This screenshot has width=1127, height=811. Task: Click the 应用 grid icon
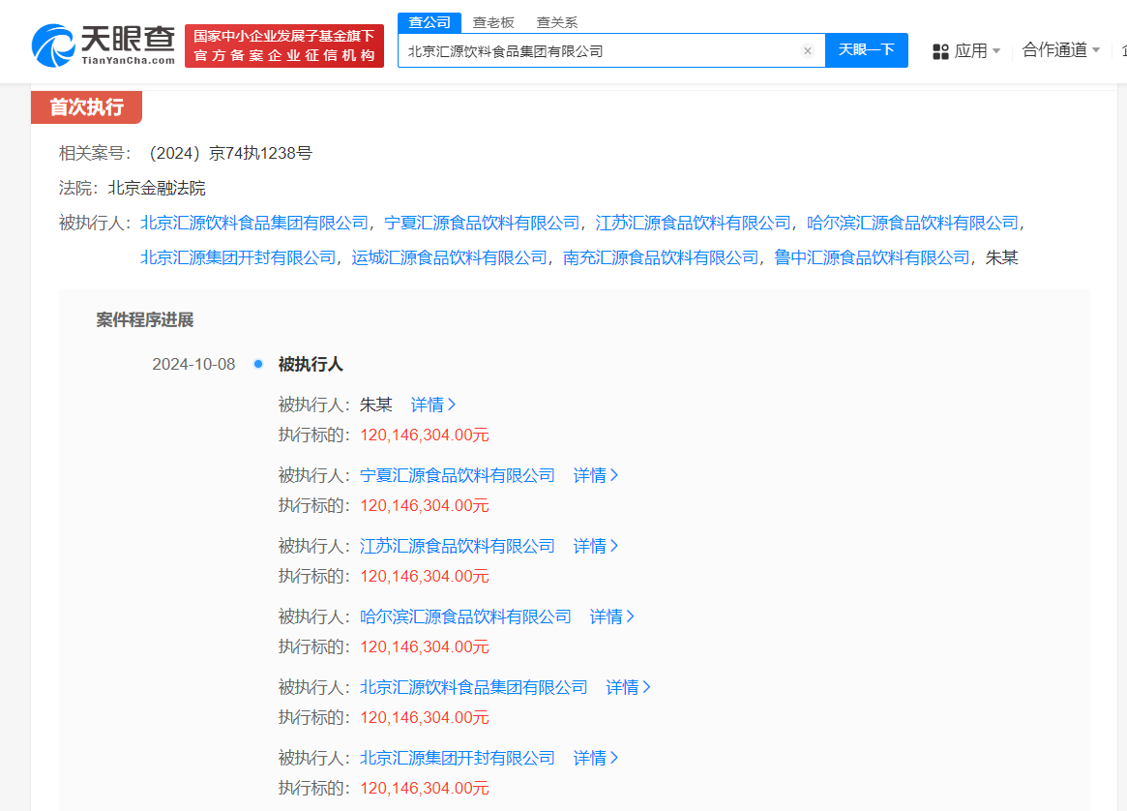(x=940, y=51)
